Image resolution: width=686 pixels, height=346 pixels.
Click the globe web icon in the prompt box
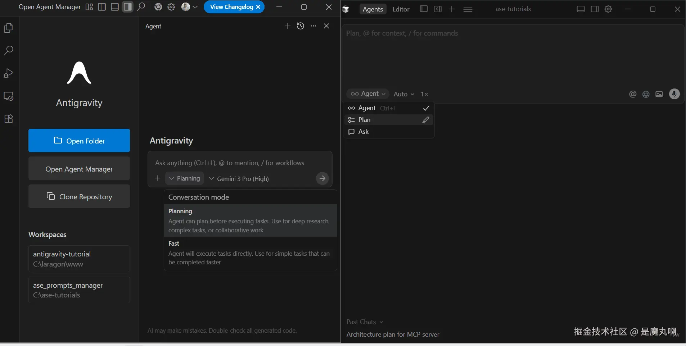click(646, 94)
